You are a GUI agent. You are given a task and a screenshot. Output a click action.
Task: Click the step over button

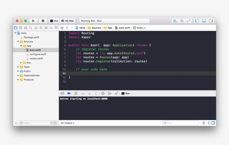(x=82, y=93)
